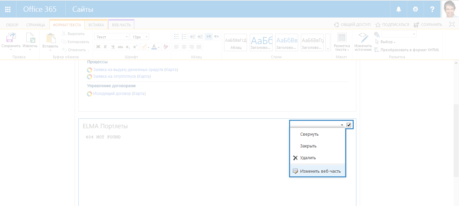Expand the styles gallery more arrow
The image size is (459, 206).
pos(328,42)
